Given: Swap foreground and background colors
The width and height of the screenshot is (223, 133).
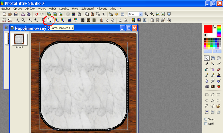Looking at the screenshot, I should 214,27.
